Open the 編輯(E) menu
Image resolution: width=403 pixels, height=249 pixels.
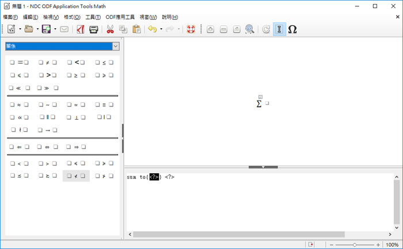click(x=31, y=17)
